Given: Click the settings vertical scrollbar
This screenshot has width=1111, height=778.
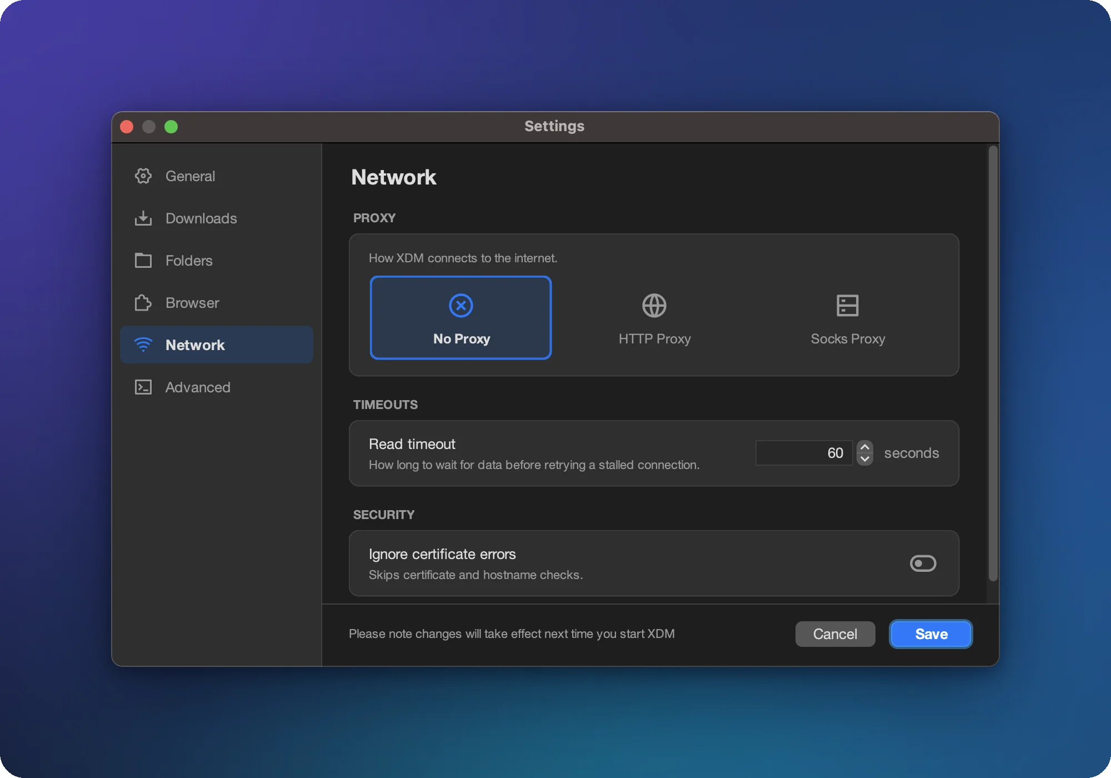Looking at the screenshot, I should tap(993, 364).
